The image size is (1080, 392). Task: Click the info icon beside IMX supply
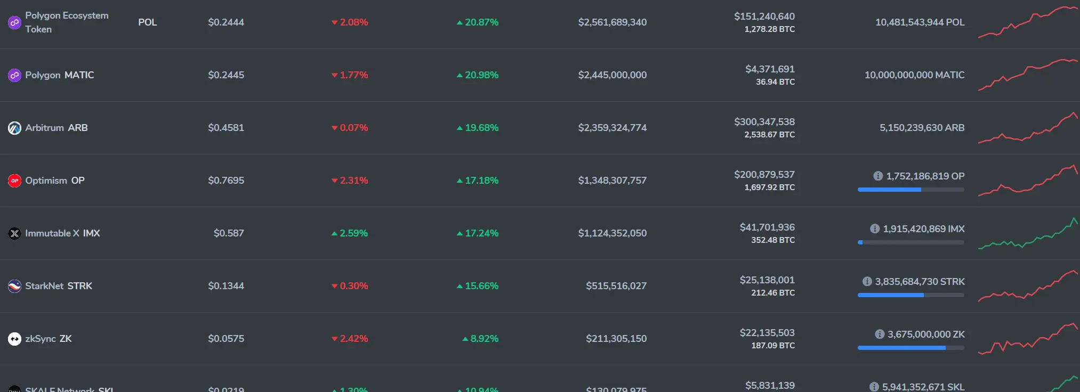click(x=874, y=228)
